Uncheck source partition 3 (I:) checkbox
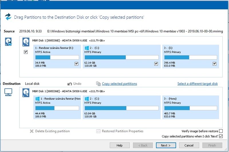229x152 pixels. click(214, 64)
